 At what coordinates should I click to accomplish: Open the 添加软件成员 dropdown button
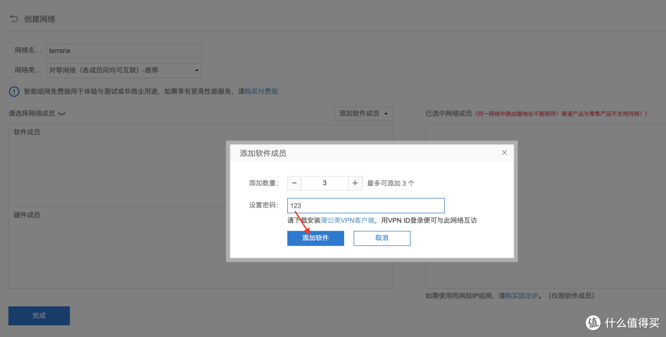click(364, 114)
